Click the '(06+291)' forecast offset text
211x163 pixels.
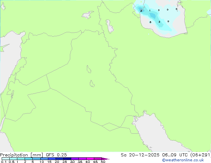click(201, 155)
